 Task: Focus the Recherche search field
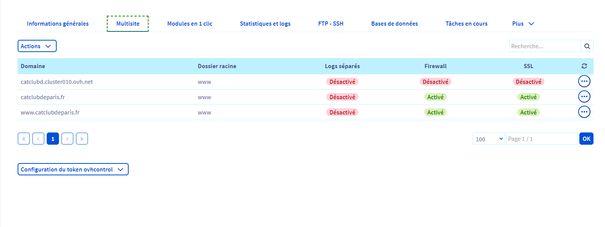point(545,46)
